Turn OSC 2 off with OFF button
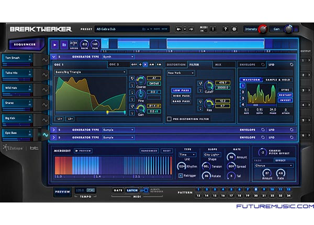Image resolution: width=314 pixels, height=225 pixels. pyautogui.click(x=134, y=64)
